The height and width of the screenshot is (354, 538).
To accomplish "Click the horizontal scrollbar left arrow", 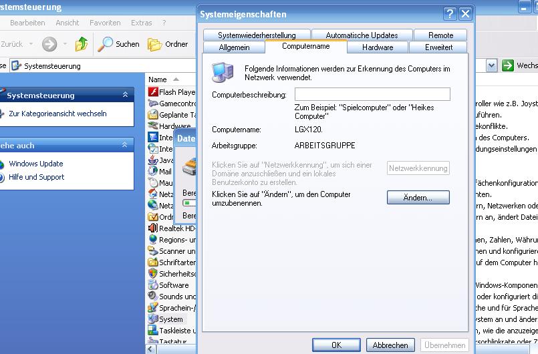I will tap(150, 349).
